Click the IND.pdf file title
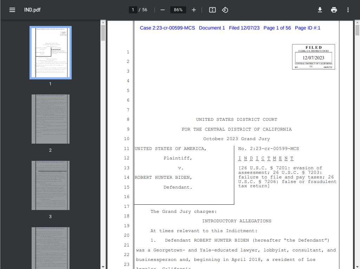The height and width of the screenshot is (269, 360). [32, 10]
